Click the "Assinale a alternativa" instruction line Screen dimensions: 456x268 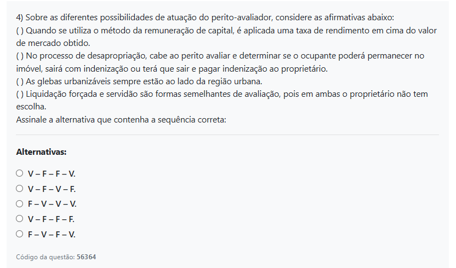(121, 119)
